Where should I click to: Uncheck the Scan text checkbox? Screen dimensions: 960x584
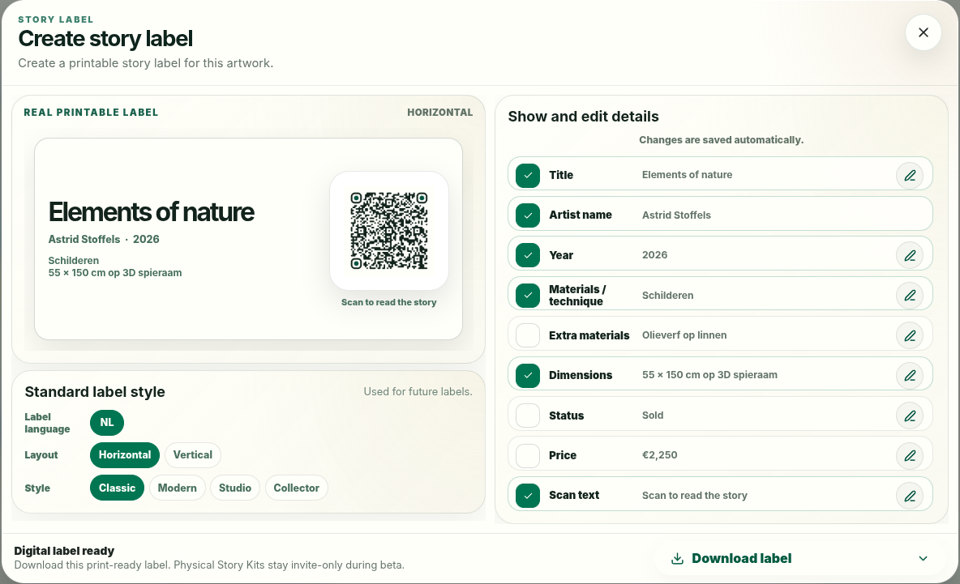528,496
